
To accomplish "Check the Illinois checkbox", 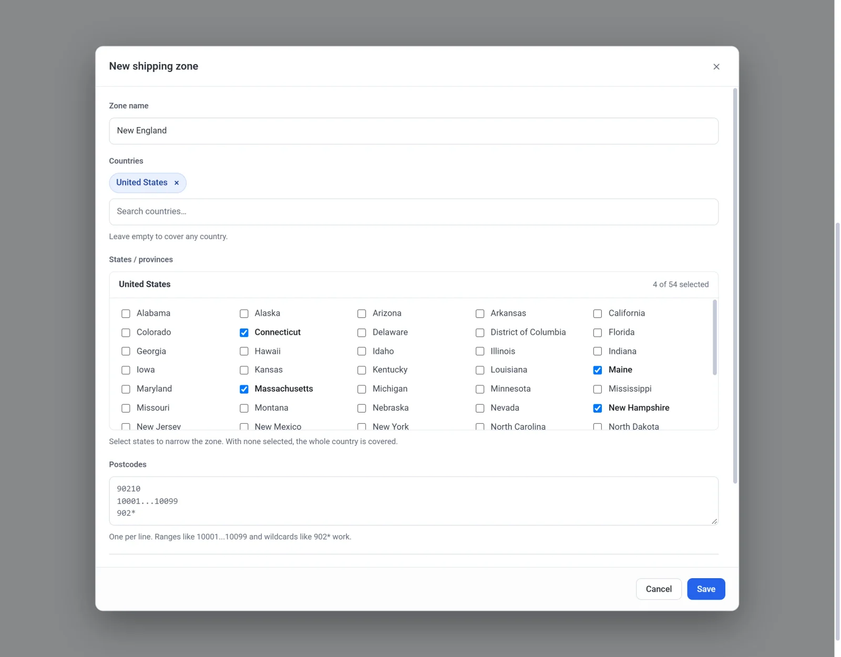I will click(480, 351).
